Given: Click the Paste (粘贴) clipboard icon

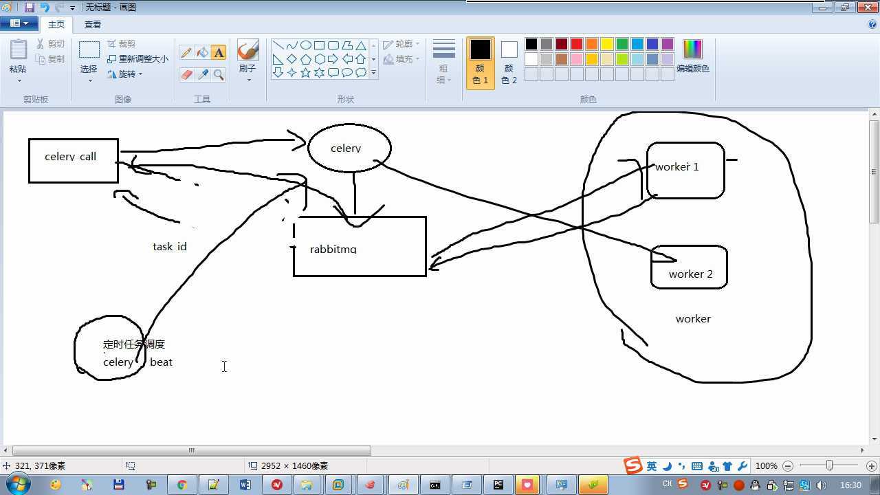Looking at the screenshot, I should click(x=19, y=51).
